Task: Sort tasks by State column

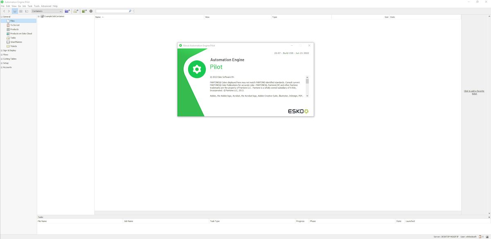Action: coord(400,221)
